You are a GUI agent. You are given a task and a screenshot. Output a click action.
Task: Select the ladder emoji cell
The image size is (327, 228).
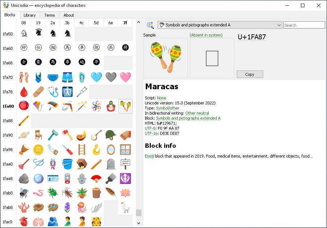click(x=82, y=150)
